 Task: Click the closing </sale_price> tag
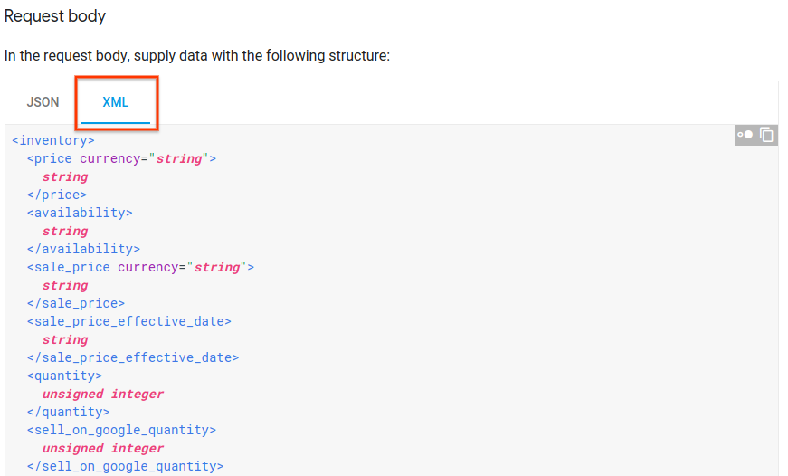(76, 303)
